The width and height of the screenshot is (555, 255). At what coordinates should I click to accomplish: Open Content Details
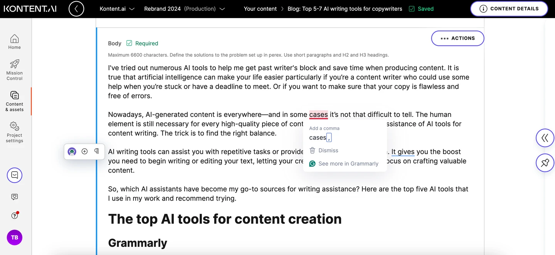point(509,8)
